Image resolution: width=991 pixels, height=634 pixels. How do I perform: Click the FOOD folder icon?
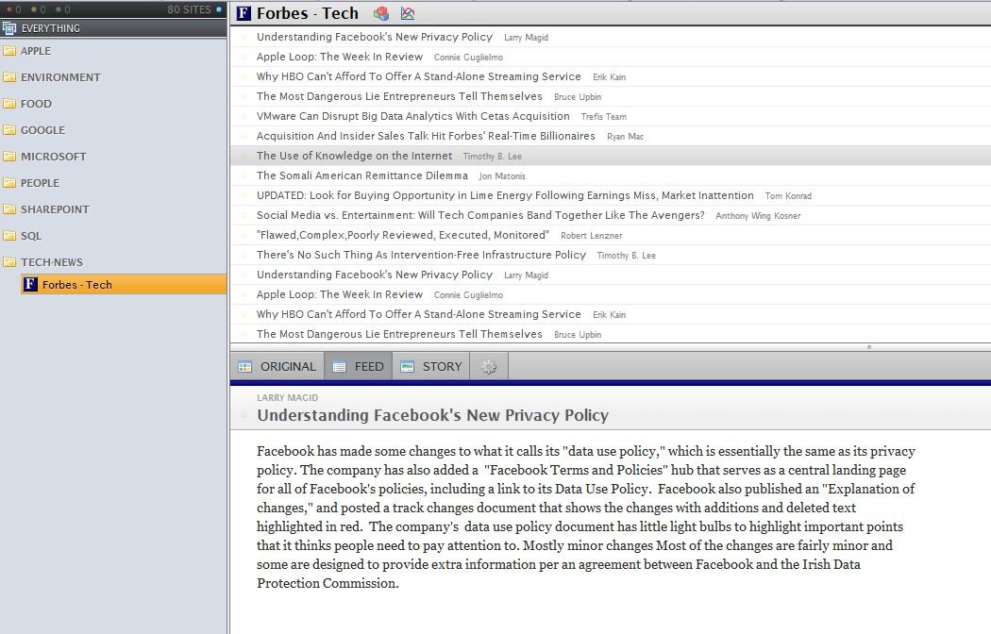point(9,104)
